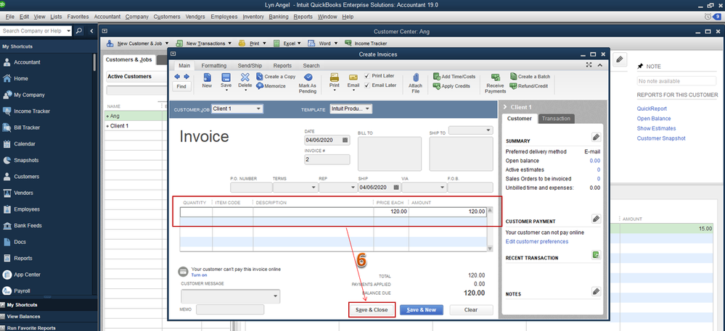This screenshot has height=331, width=725.
Task: Open the Ship To dropdown
Action: point(489,130)
